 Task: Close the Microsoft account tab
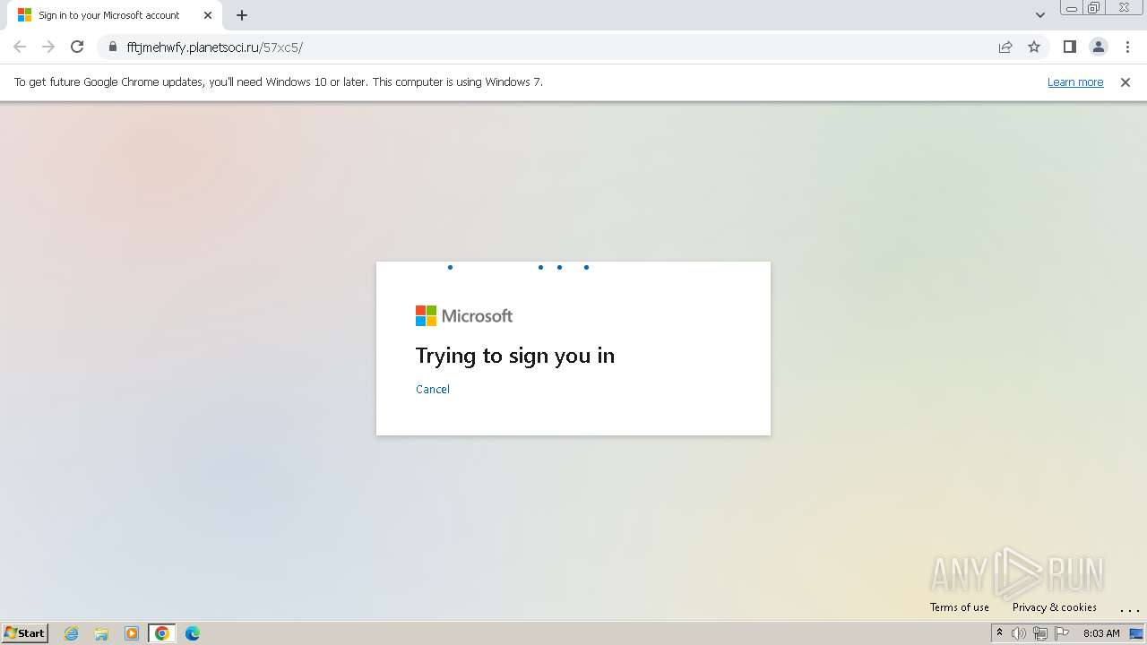(208, 15)
